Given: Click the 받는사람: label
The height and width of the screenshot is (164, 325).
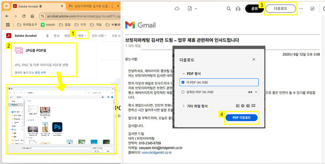Looking at the screenshot, I should click(x=131, y=59).
